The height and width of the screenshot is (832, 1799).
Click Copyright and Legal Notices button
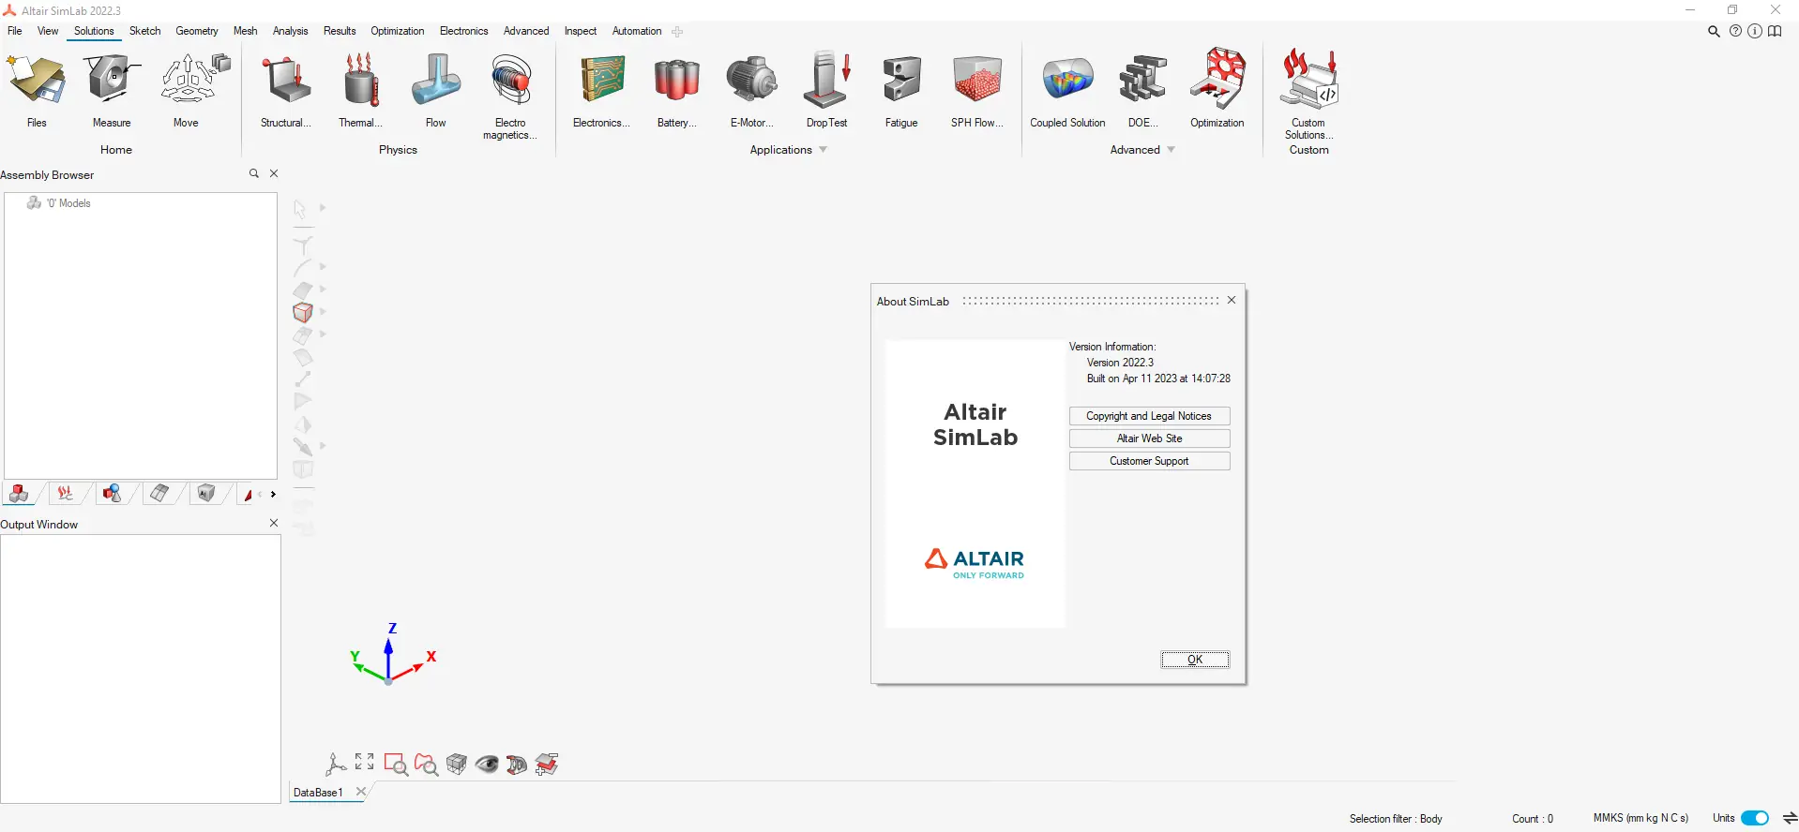coord(1149,416)
